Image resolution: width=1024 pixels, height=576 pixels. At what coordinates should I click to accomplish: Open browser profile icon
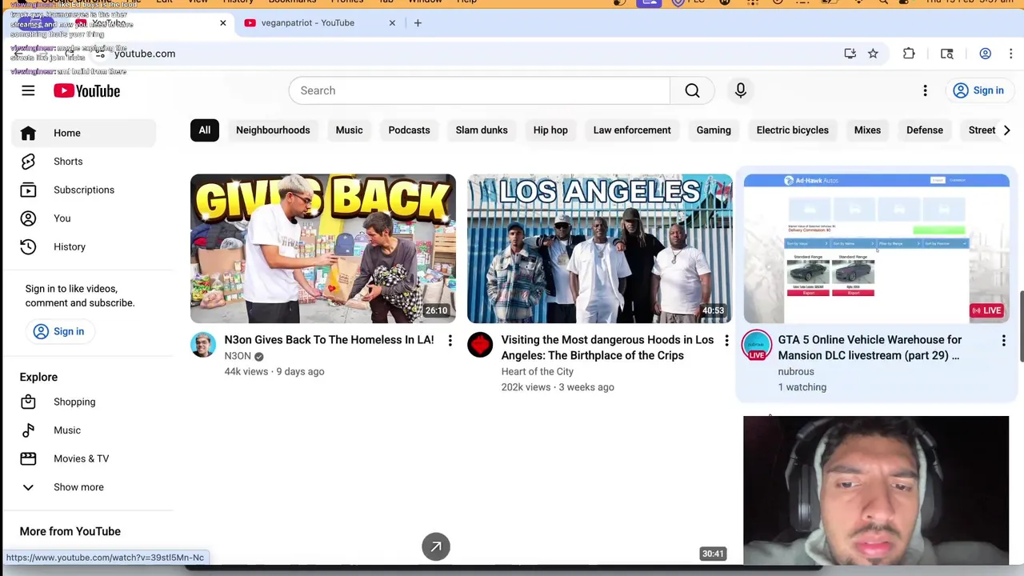tap(986, 54)
